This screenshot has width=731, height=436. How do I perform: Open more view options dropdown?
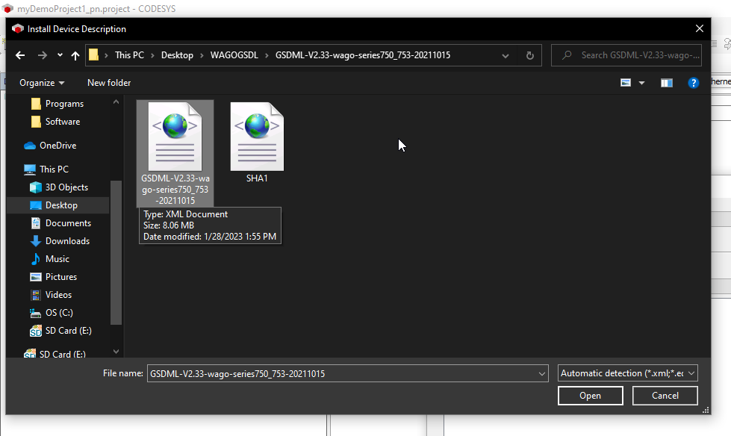click(x=642, y=83)
